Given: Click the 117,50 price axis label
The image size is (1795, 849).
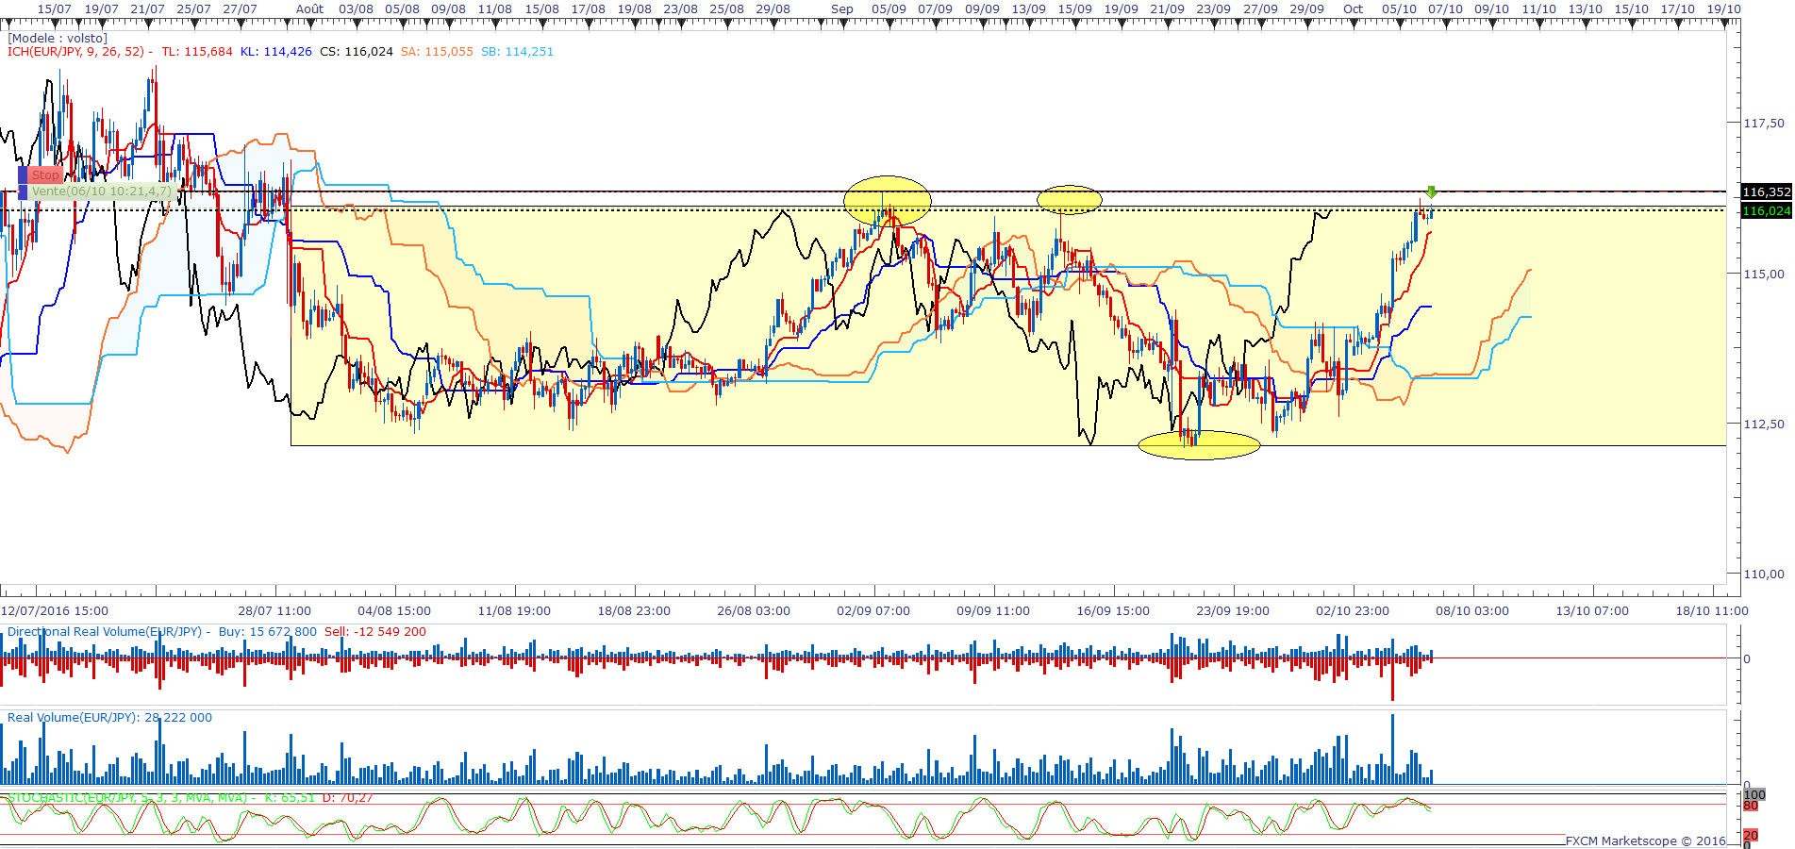Looking at the screenshot, I should (x=1764, y=124).
